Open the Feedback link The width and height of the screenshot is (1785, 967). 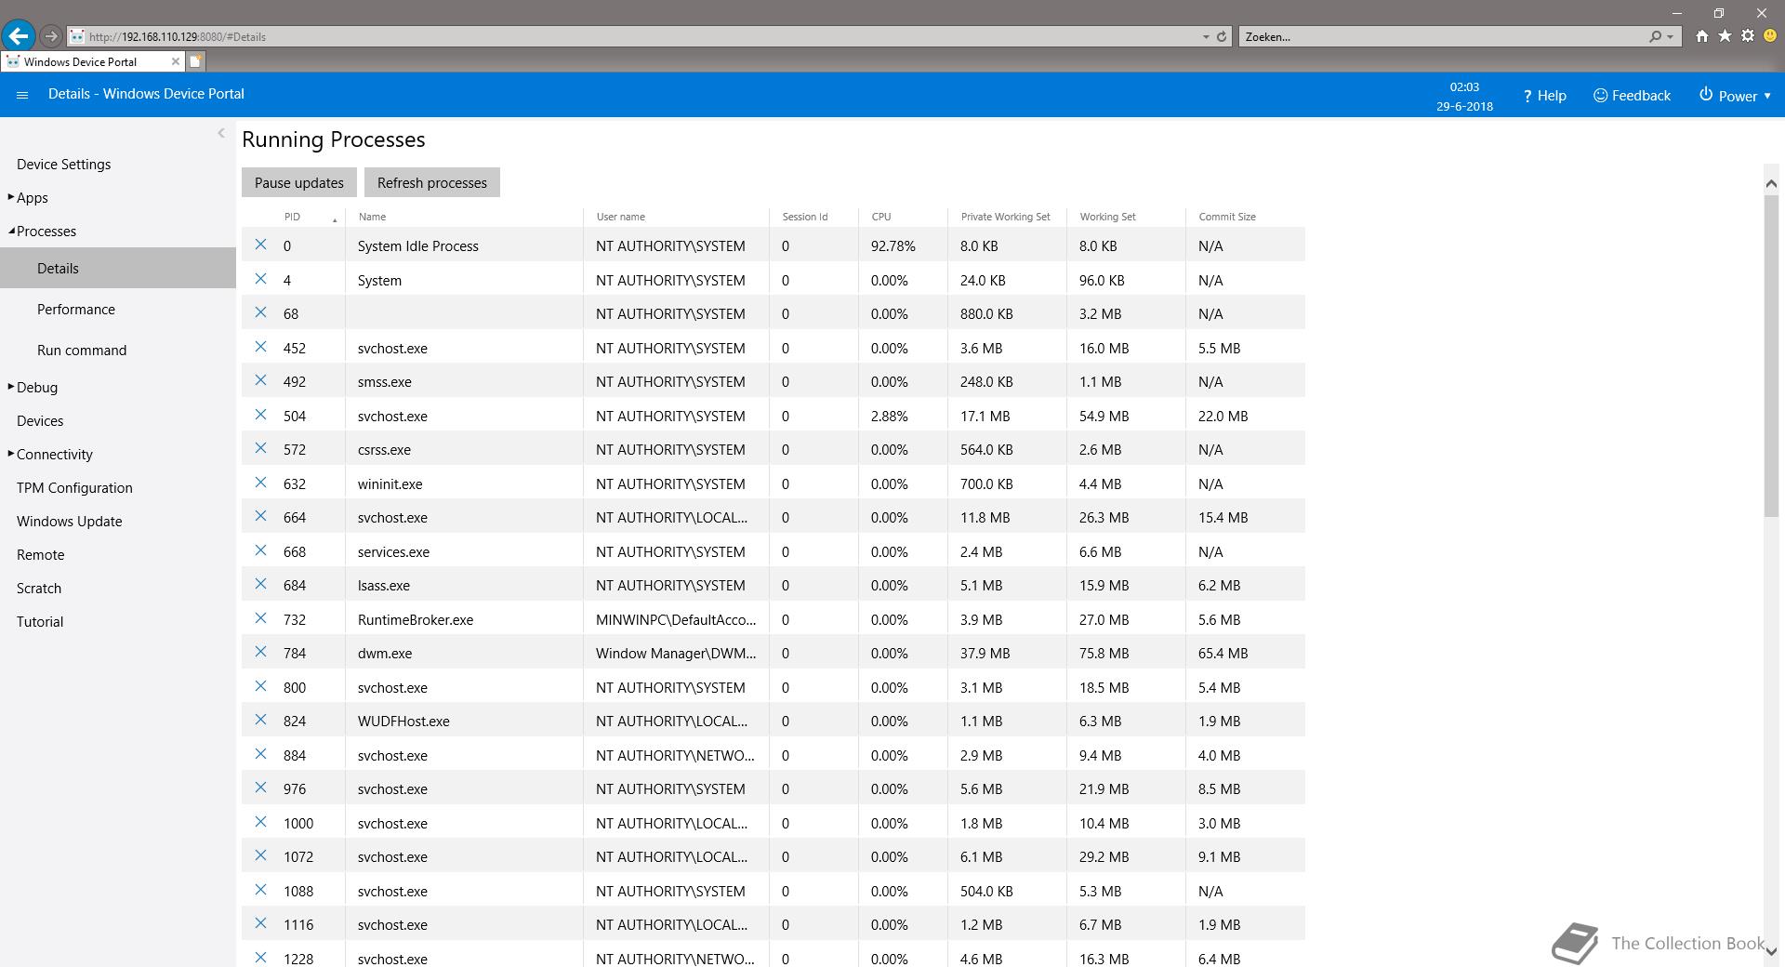click(x=1632, y=95)
